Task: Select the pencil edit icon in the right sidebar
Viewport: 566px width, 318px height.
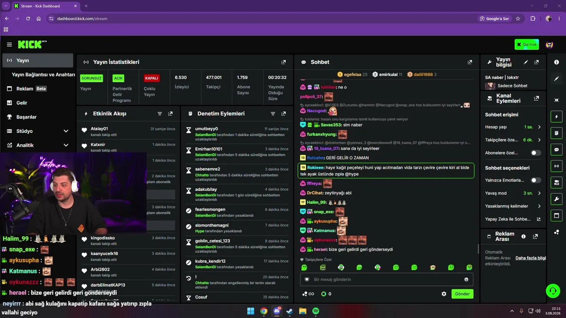Action: click(x=556, y=79)
